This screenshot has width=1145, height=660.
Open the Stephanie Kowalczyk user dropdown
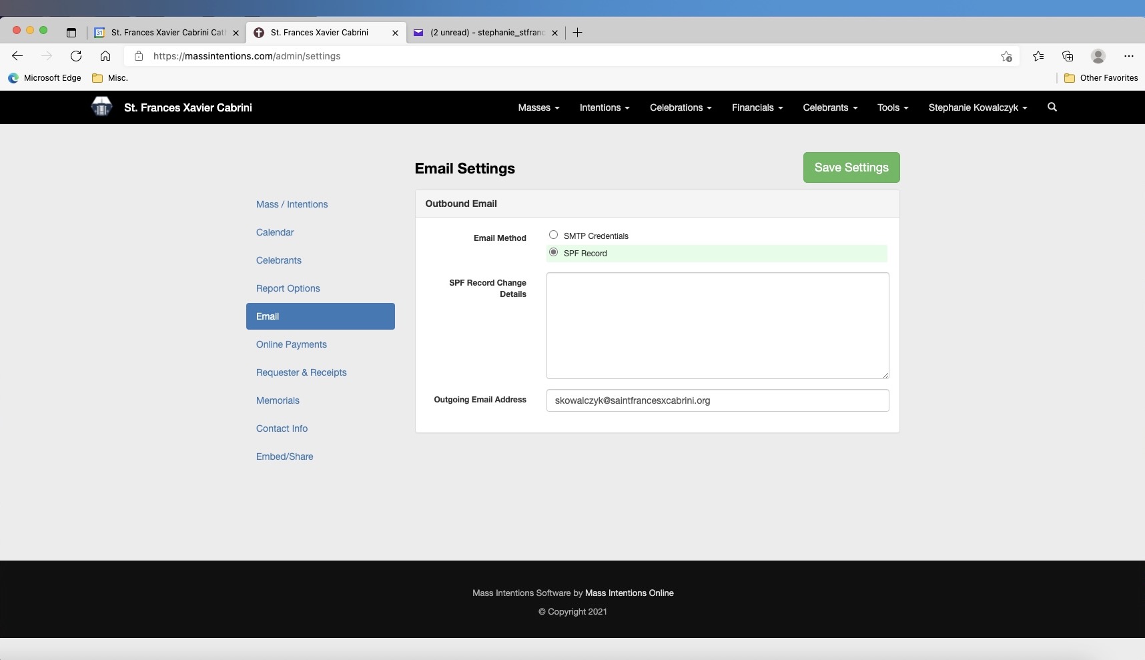978,107
